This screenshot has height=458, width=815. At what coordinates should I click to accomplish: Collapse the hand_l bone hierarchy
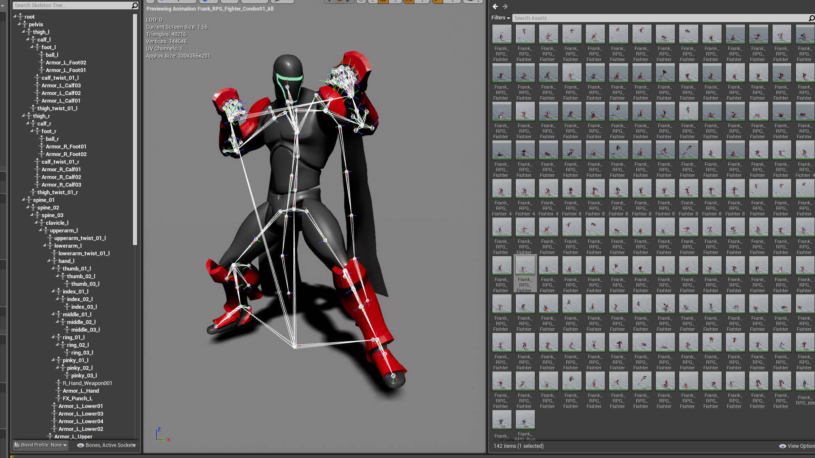49,261
